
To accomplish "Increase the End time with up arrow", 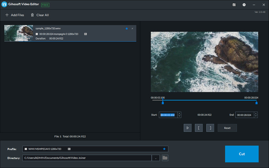I will coord(256,113).
